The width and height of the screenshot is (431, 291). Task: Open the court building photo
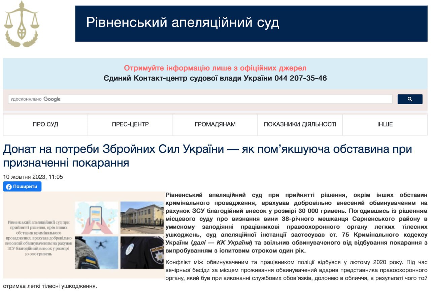(142, 218)
